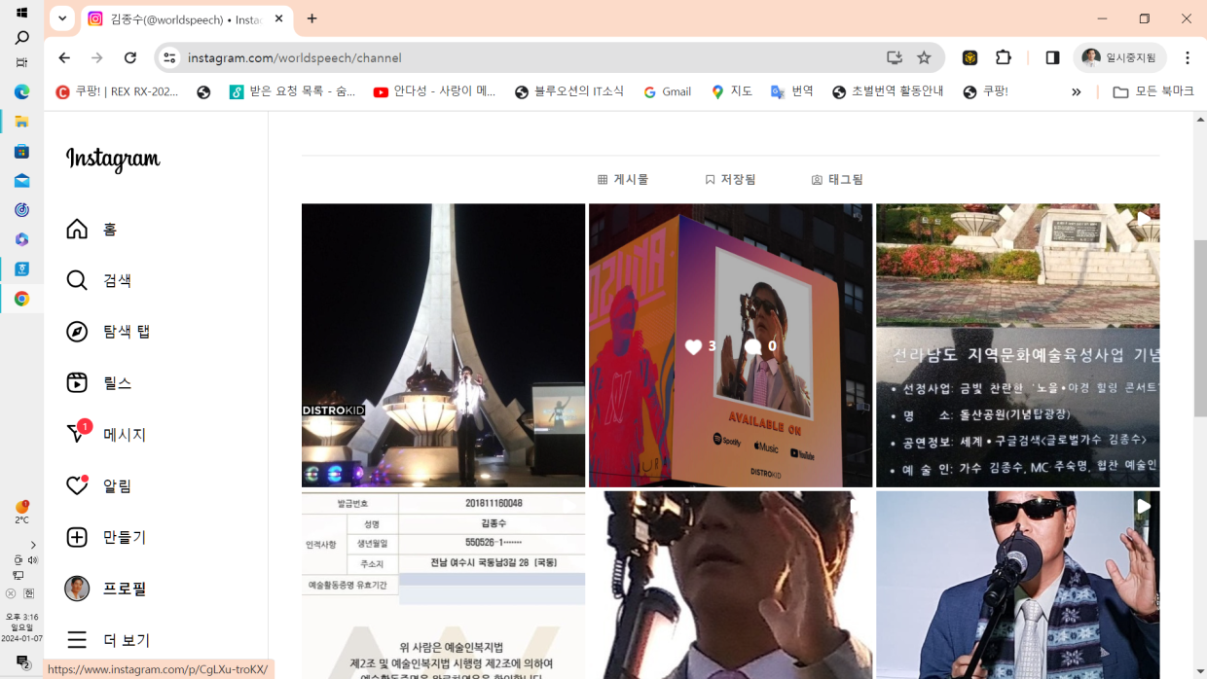Click the Instagram logo
This screenshot has width=1207, height=679.
(x=113, y=160)
